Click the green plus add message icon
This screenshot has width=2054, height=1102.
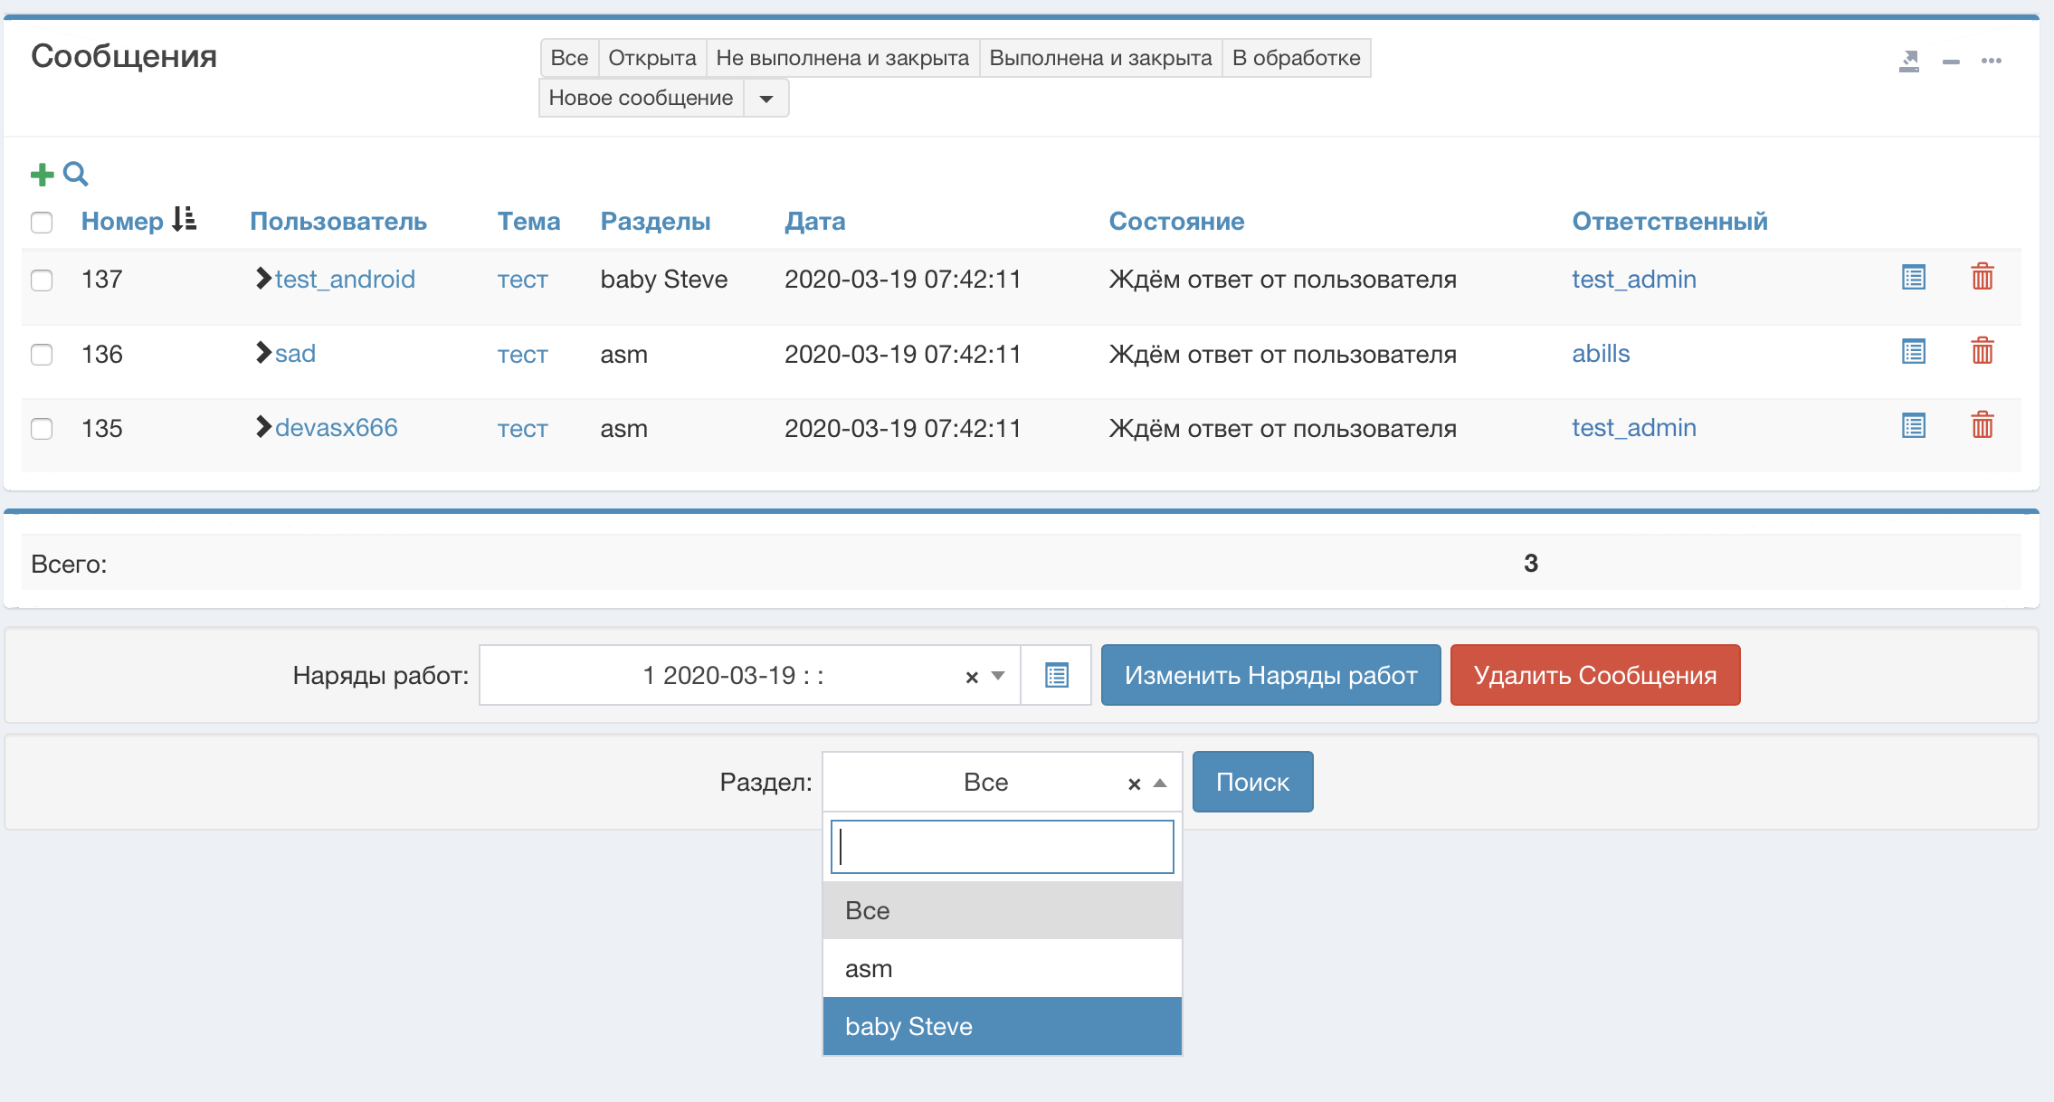pos(42,174)
